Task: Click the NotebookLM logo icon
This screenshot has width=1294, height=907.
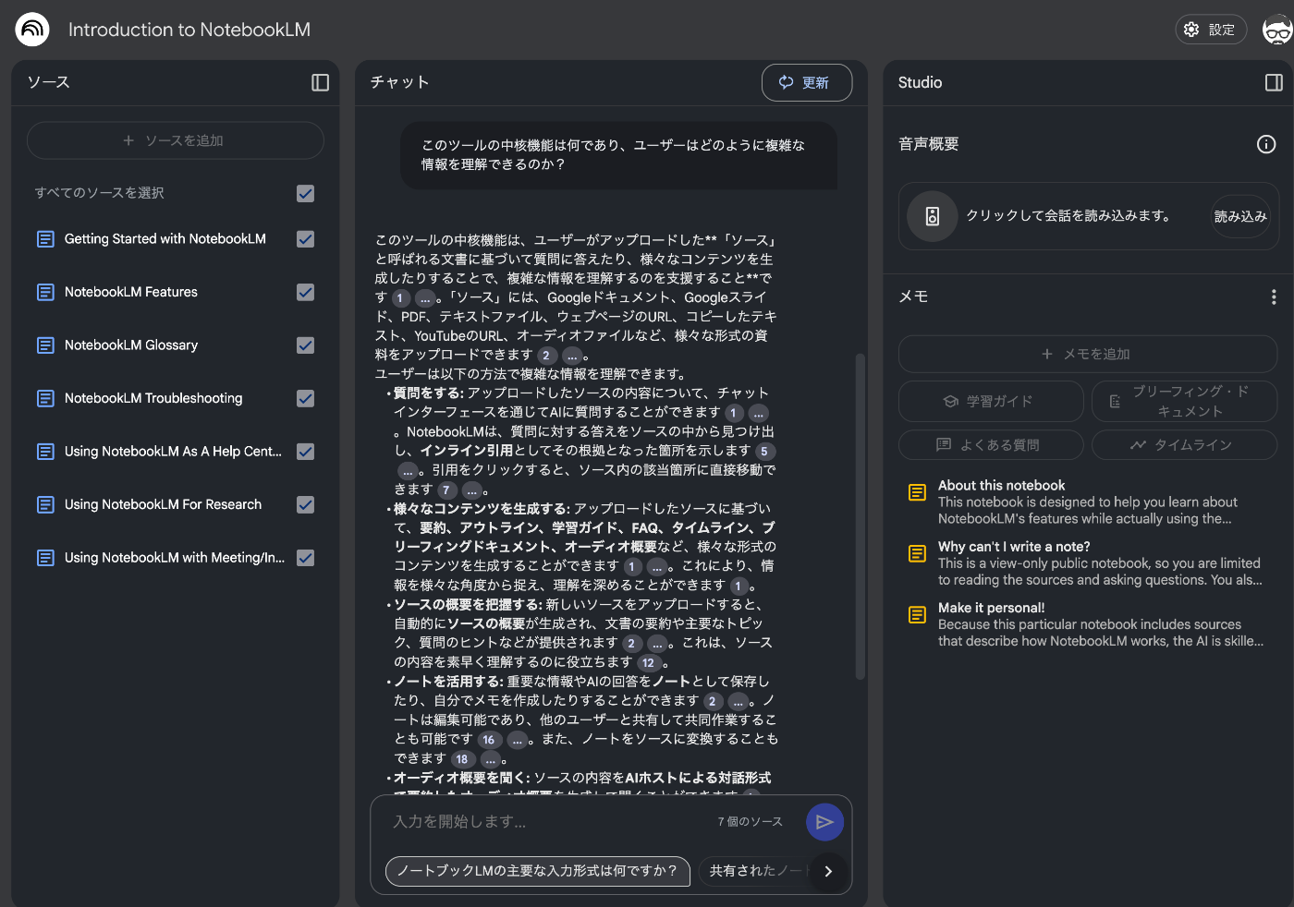Action: pos(32,30)
